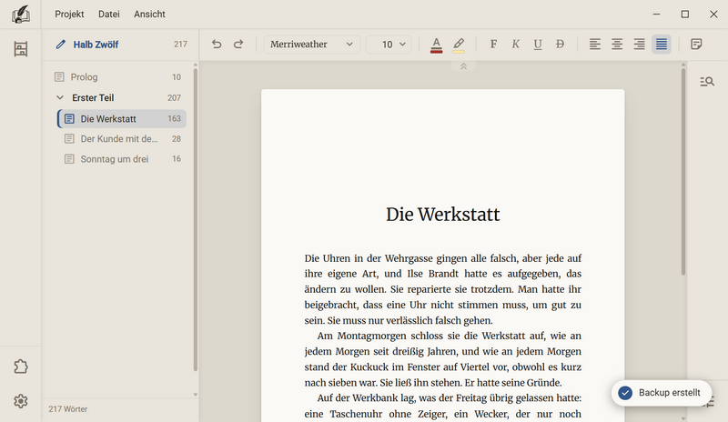
Task: Click the Prolog document icon
Action: [x=59, y=77]
